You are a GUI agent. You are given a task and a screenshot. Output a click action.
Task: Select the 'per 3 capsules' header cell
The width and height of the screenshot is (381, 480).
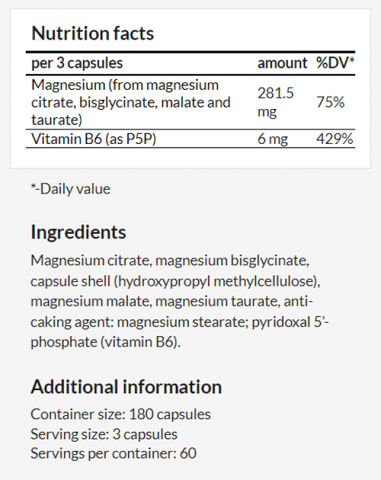pyautogui.click(x=77, y=63)
